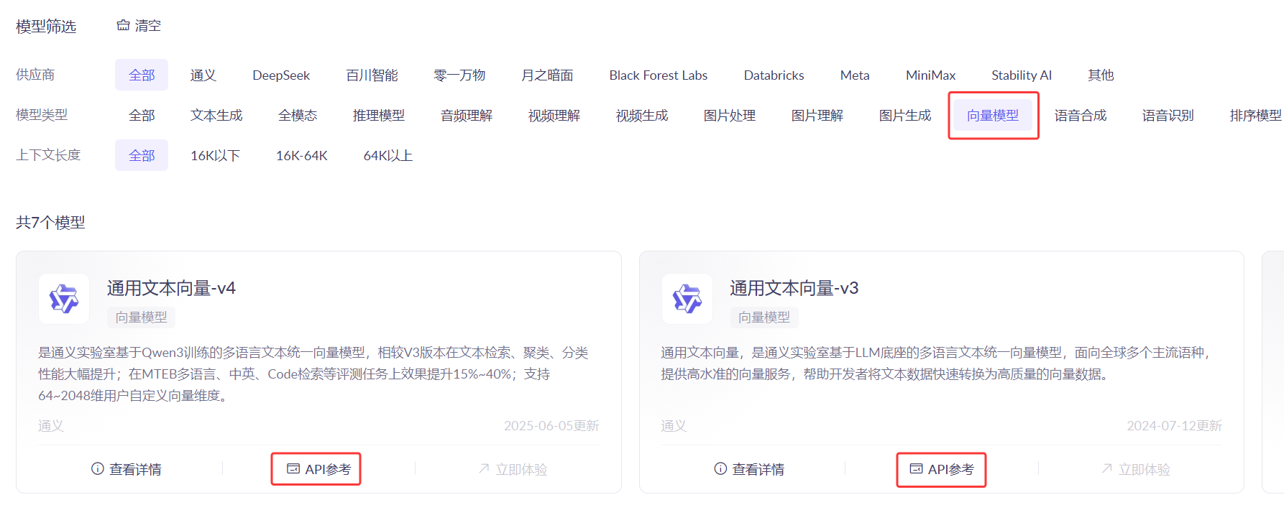This screenshot has width=1284, height=505.
Task: Open the 通用文本向量-v3 model title
Action: click(794, 288)
